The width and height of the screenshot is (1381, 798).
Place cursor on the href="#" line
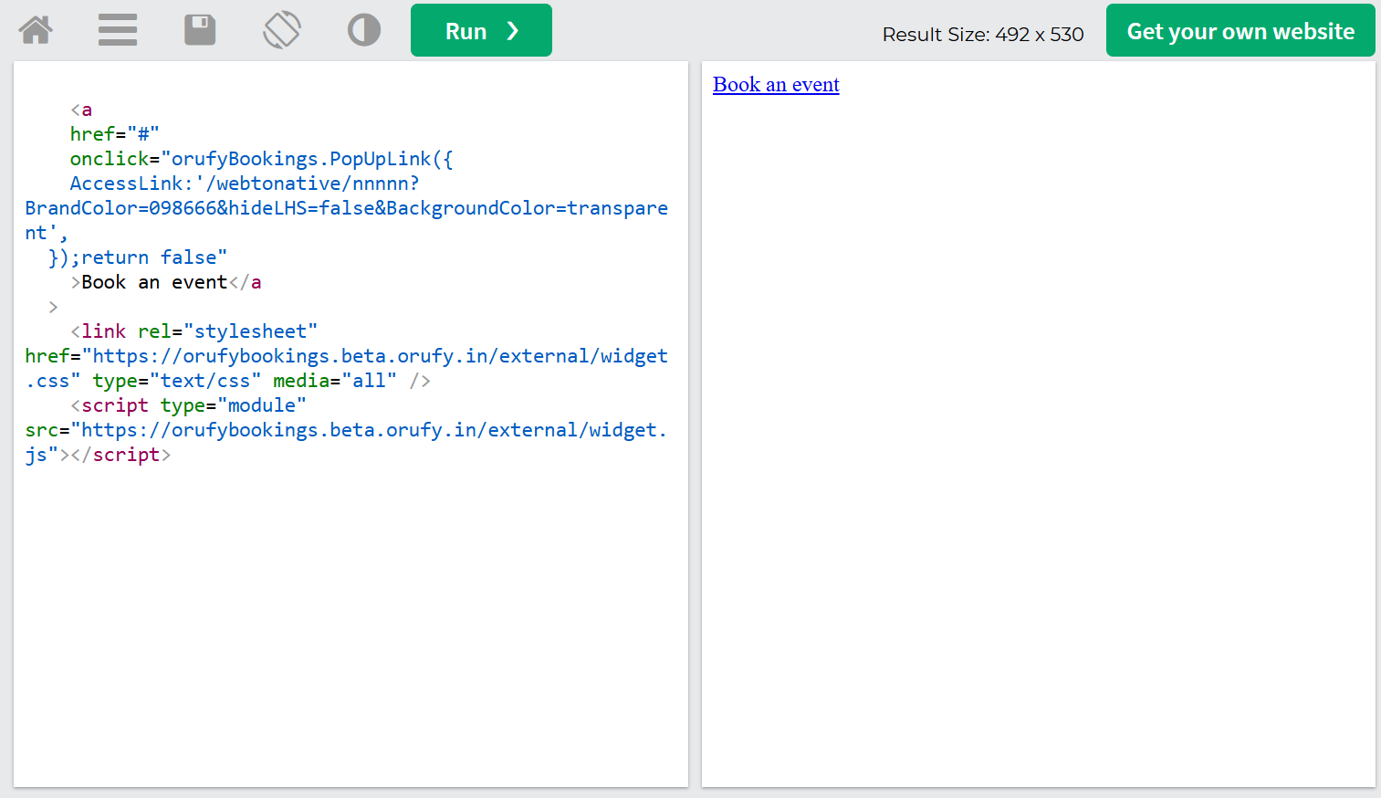[114, 134]
